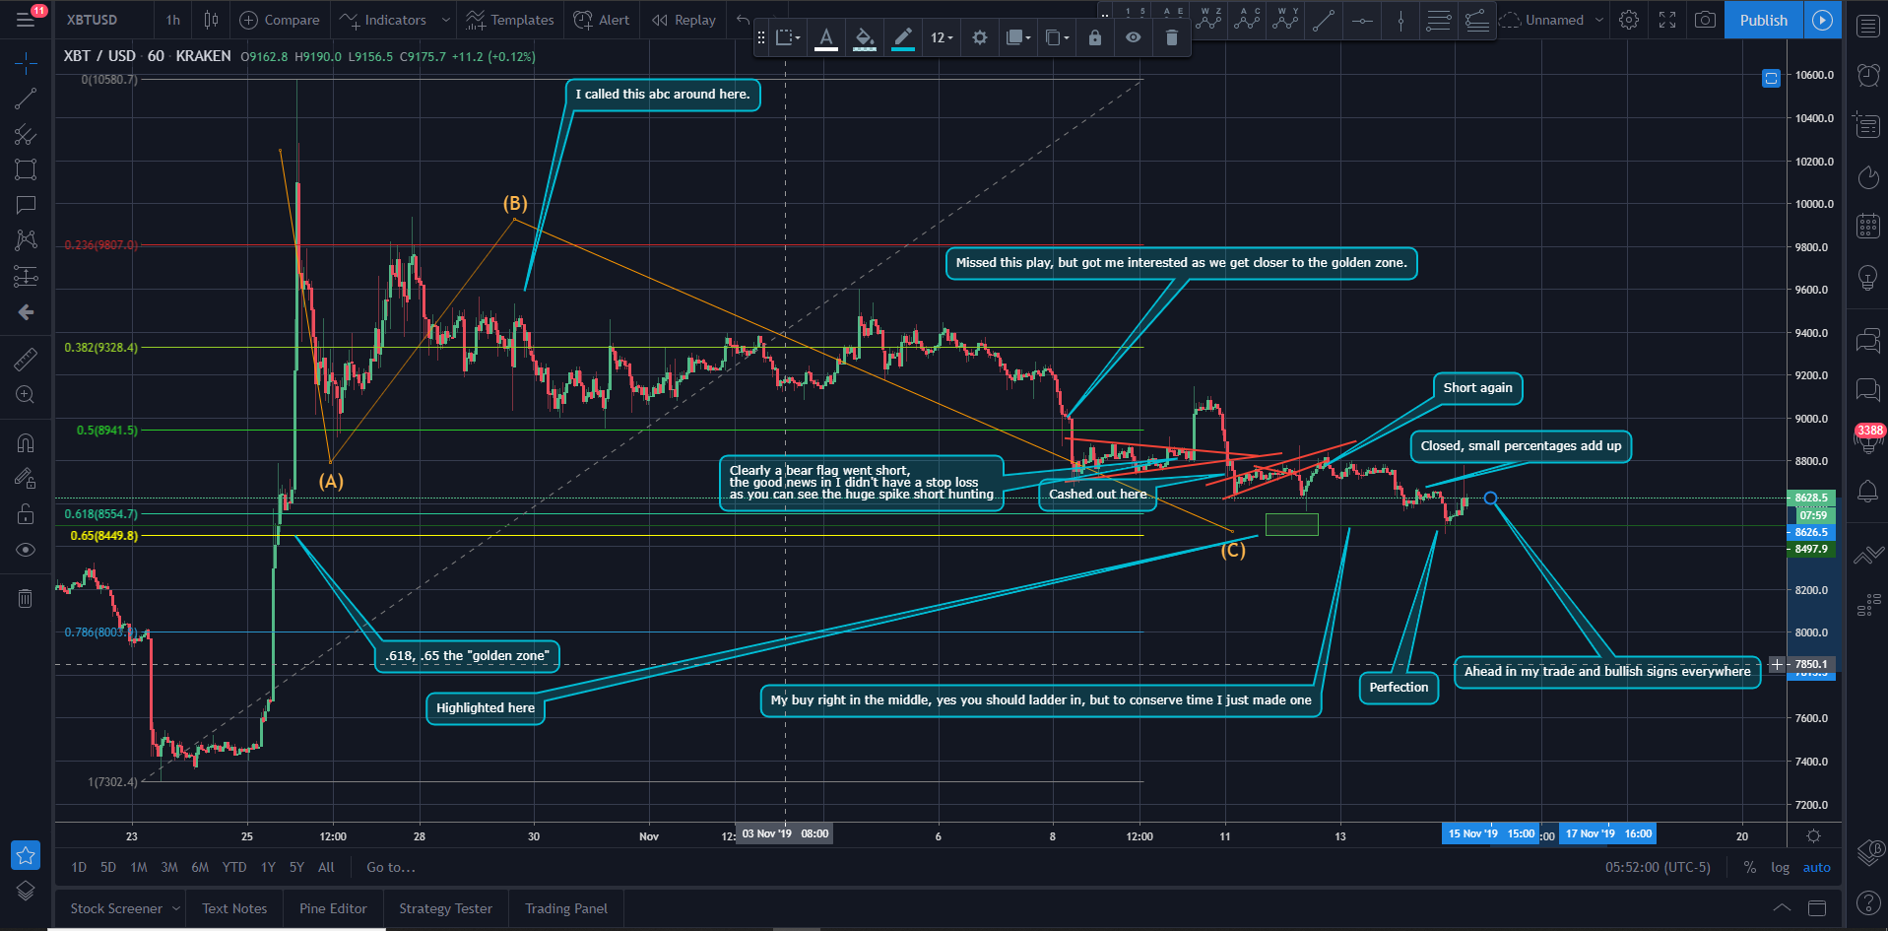1888x931 pixels.
Task: Remove drawings using left sidebar trash icon
Action: (x=26, y=598)
